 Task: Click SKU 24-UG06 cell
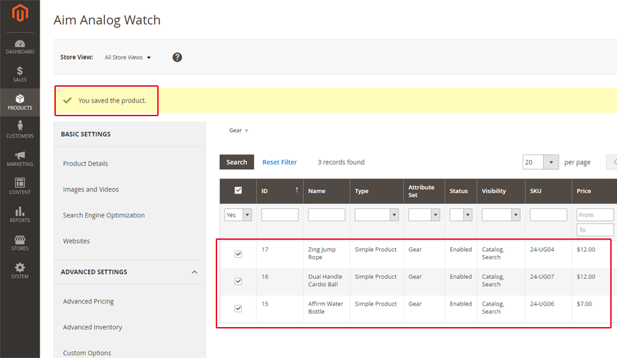pyautogui.click(x=542, y=304)
